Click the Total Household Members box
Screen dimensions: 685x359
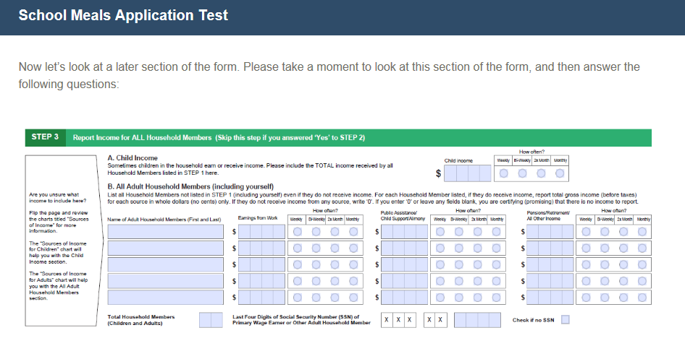pos(211,320)
